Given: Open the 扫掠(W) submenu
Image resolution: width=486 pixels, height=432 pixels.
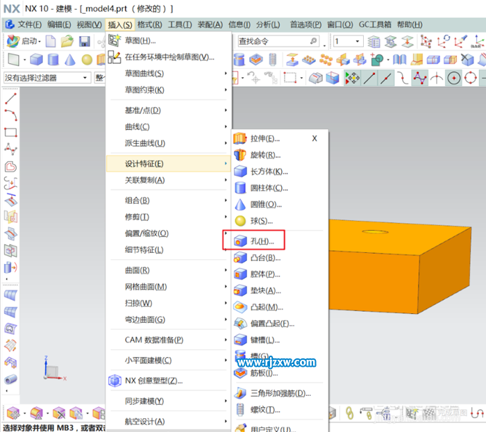Looking at the screenshot, I should (169, 304).
